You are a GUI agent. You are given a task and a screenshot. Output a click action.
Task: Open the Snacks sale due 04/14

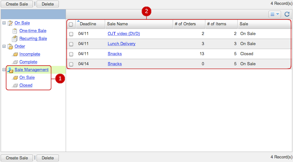click(115, 64)
